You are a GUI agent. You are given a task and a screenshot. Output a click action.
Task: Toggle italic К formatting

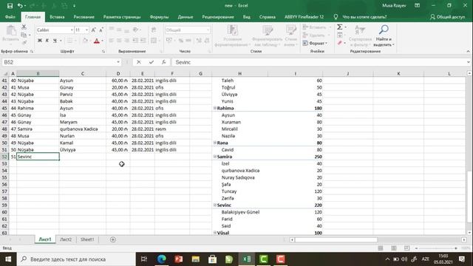click(x=47, y=41)
